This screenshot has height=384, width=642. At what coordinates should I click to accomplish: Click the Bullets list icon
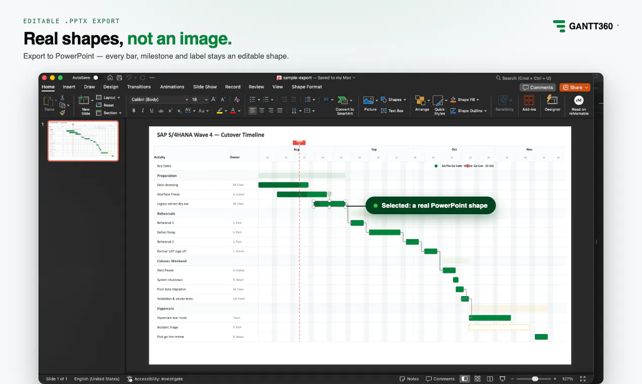252,100
